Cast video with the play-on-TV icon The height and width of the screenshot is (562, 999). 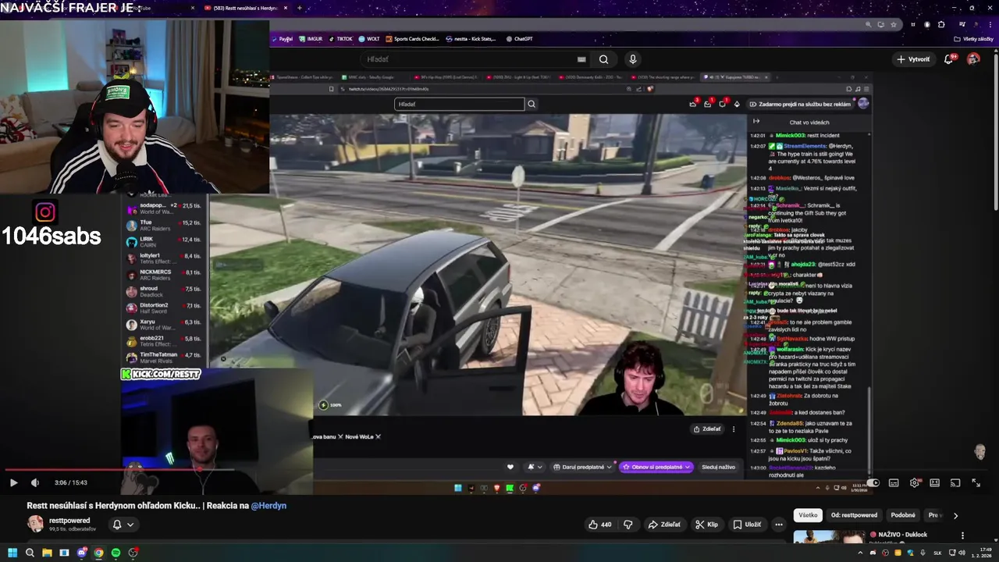click(x=955, y=482)
